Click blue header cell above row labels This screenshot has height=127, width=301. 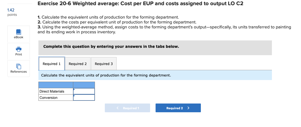click(56, 85)
